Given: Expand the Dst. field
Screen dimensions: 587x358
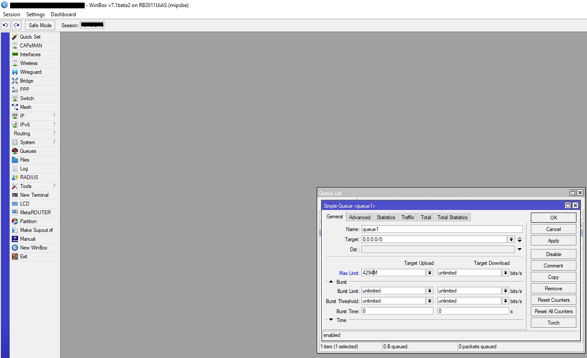Looking at the screenshot, I should pos(519,249).
